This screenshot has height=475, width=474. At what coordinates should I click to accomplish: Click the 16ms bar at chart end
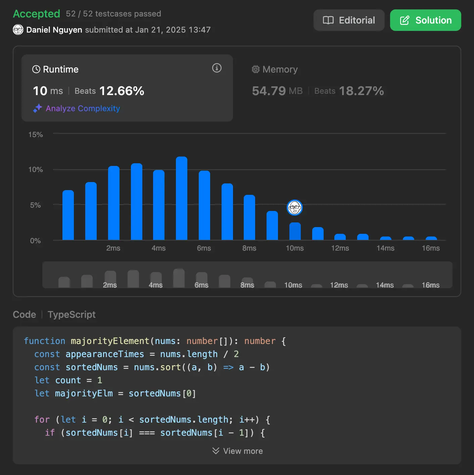[x=431, y=238]
